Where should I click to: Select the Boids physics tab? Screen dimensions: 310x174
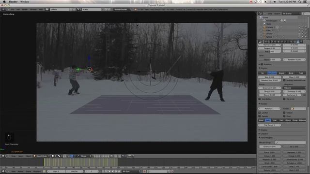click(291, 73)
